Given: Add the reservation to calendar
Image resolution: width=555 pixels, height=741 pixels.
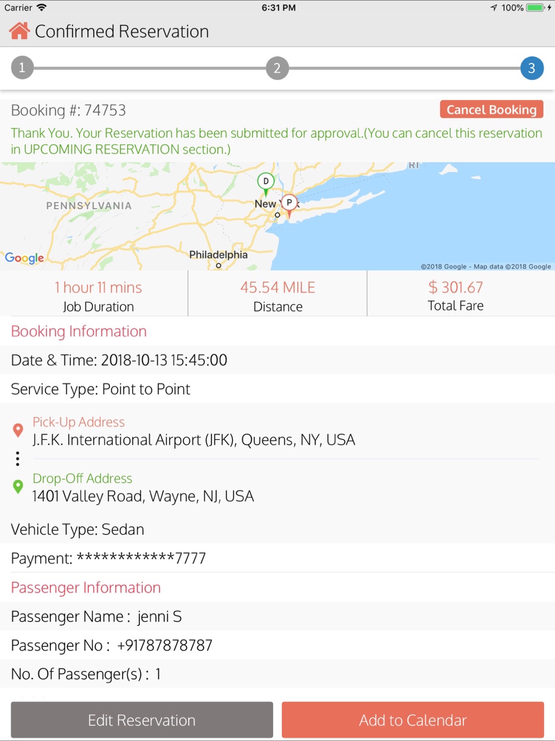Looking at the screenshot, I should click(x=413, y=720).
